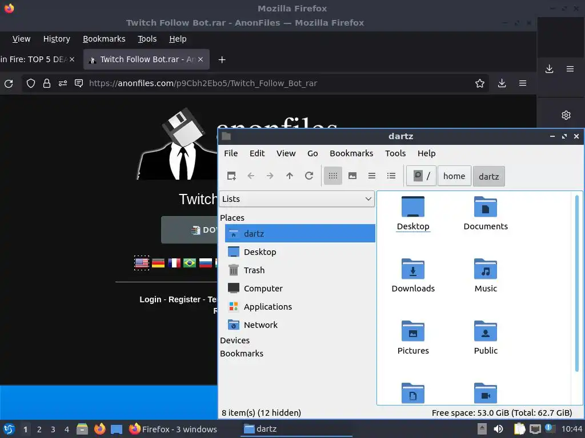Select the German flag language
This screenshot has width=585, height=438.
[x=158, y=263]
